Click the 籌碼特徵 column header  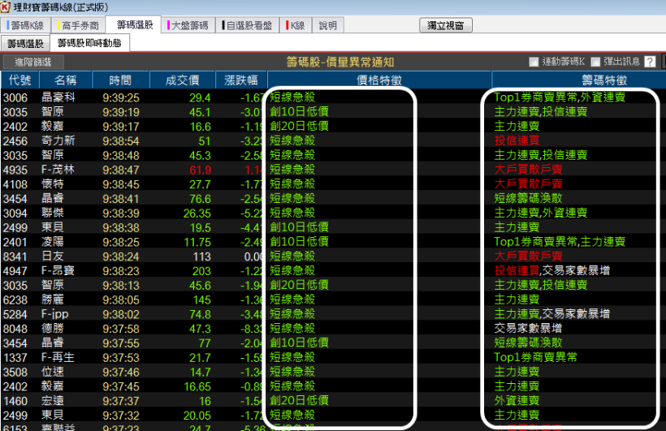tap(578, 80)
